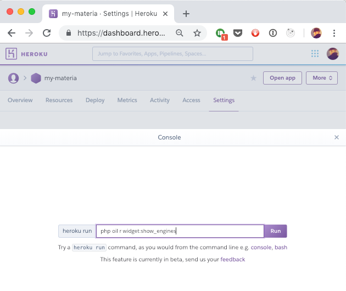
Task: Click the zoom magnifier icon in address bar
Action: pyautogui.click(x=180, y=33)
